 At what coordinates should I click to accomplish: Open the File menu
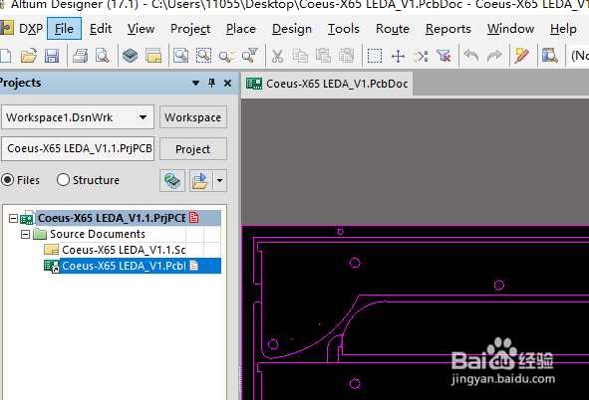click(64, 29)
